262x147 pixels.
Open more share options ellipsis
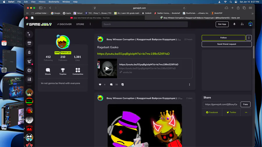[246, 112]
